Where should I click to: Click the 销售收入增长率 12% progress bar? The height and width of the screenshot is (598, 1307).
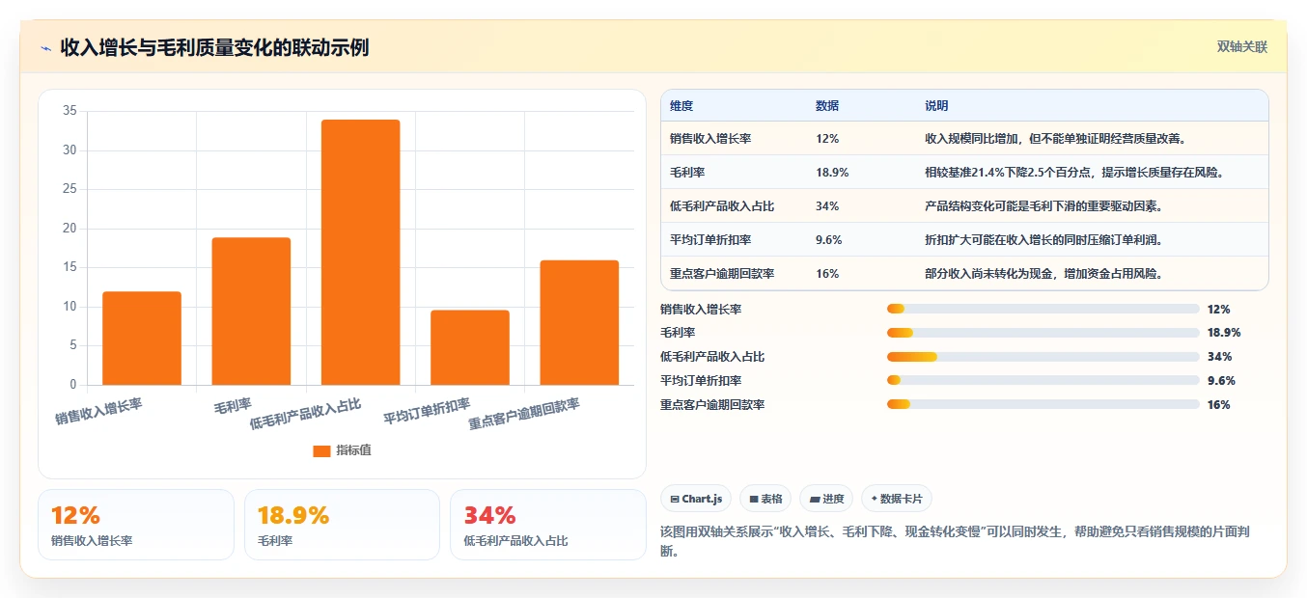coord(1043,309)
